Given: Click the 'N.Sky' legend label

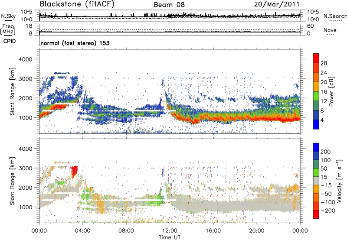Looking at the screenshot, I should (x=8, y=16).
